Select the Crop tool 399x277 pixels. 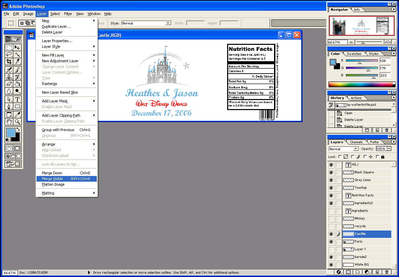coord(9,62)
